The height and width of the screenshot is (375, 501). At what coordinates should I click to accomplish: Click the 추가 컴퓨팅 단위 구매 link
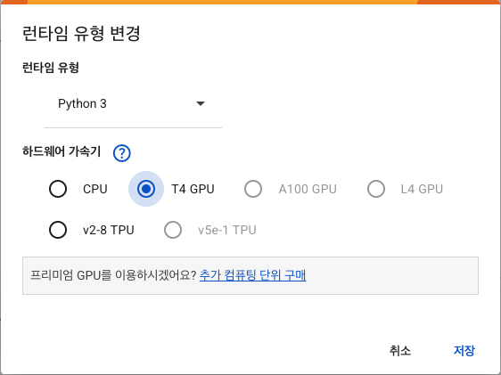pyautogui.click(x=252, y=275)
